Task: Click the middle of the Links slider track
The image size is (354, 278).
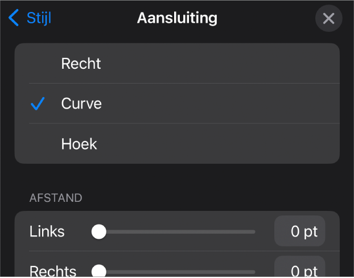Action: pyautogui.click(x=177, y=231)
